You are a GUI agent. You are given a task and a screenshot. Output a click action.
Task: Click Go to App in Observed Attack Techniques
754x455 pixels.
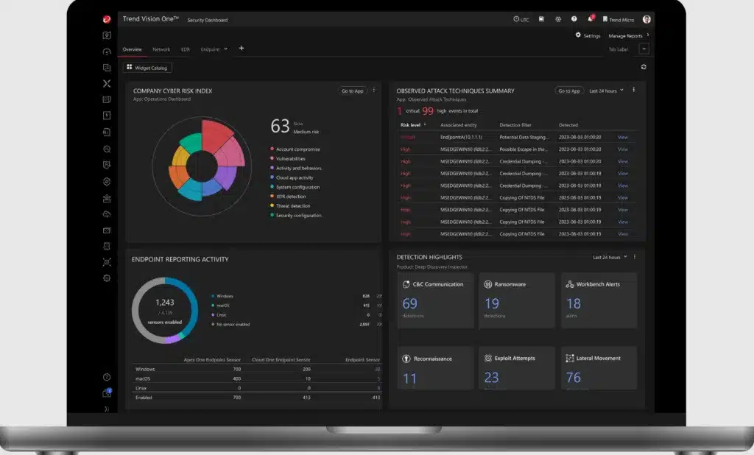point(569,91)
